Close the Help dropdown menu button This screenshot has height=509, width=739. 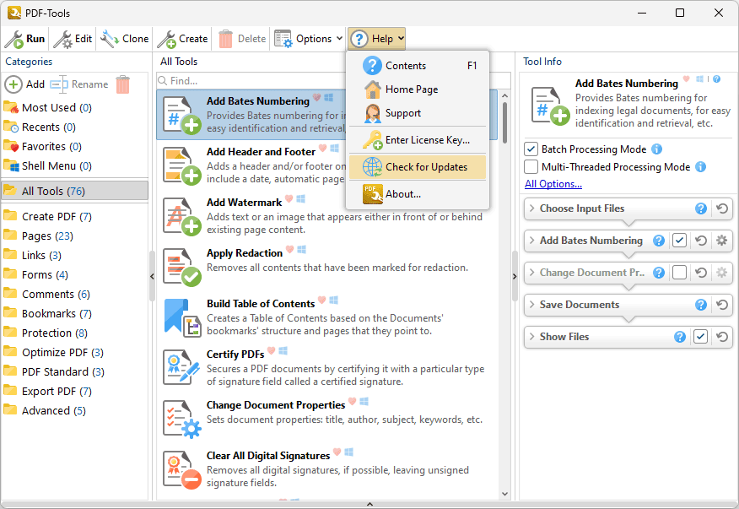click(377, 39)
